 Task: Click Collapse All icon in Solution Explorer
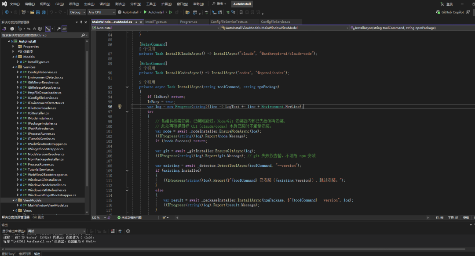click(x=34, y=29)
